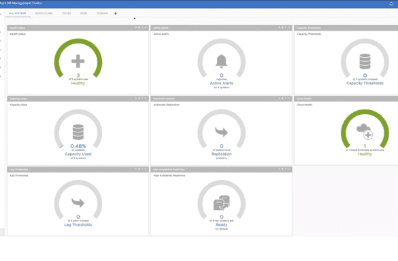Click the 'Automatic Replication' subtitle text
This screenshot has width=398, height=261.
(x=167, y=105)
